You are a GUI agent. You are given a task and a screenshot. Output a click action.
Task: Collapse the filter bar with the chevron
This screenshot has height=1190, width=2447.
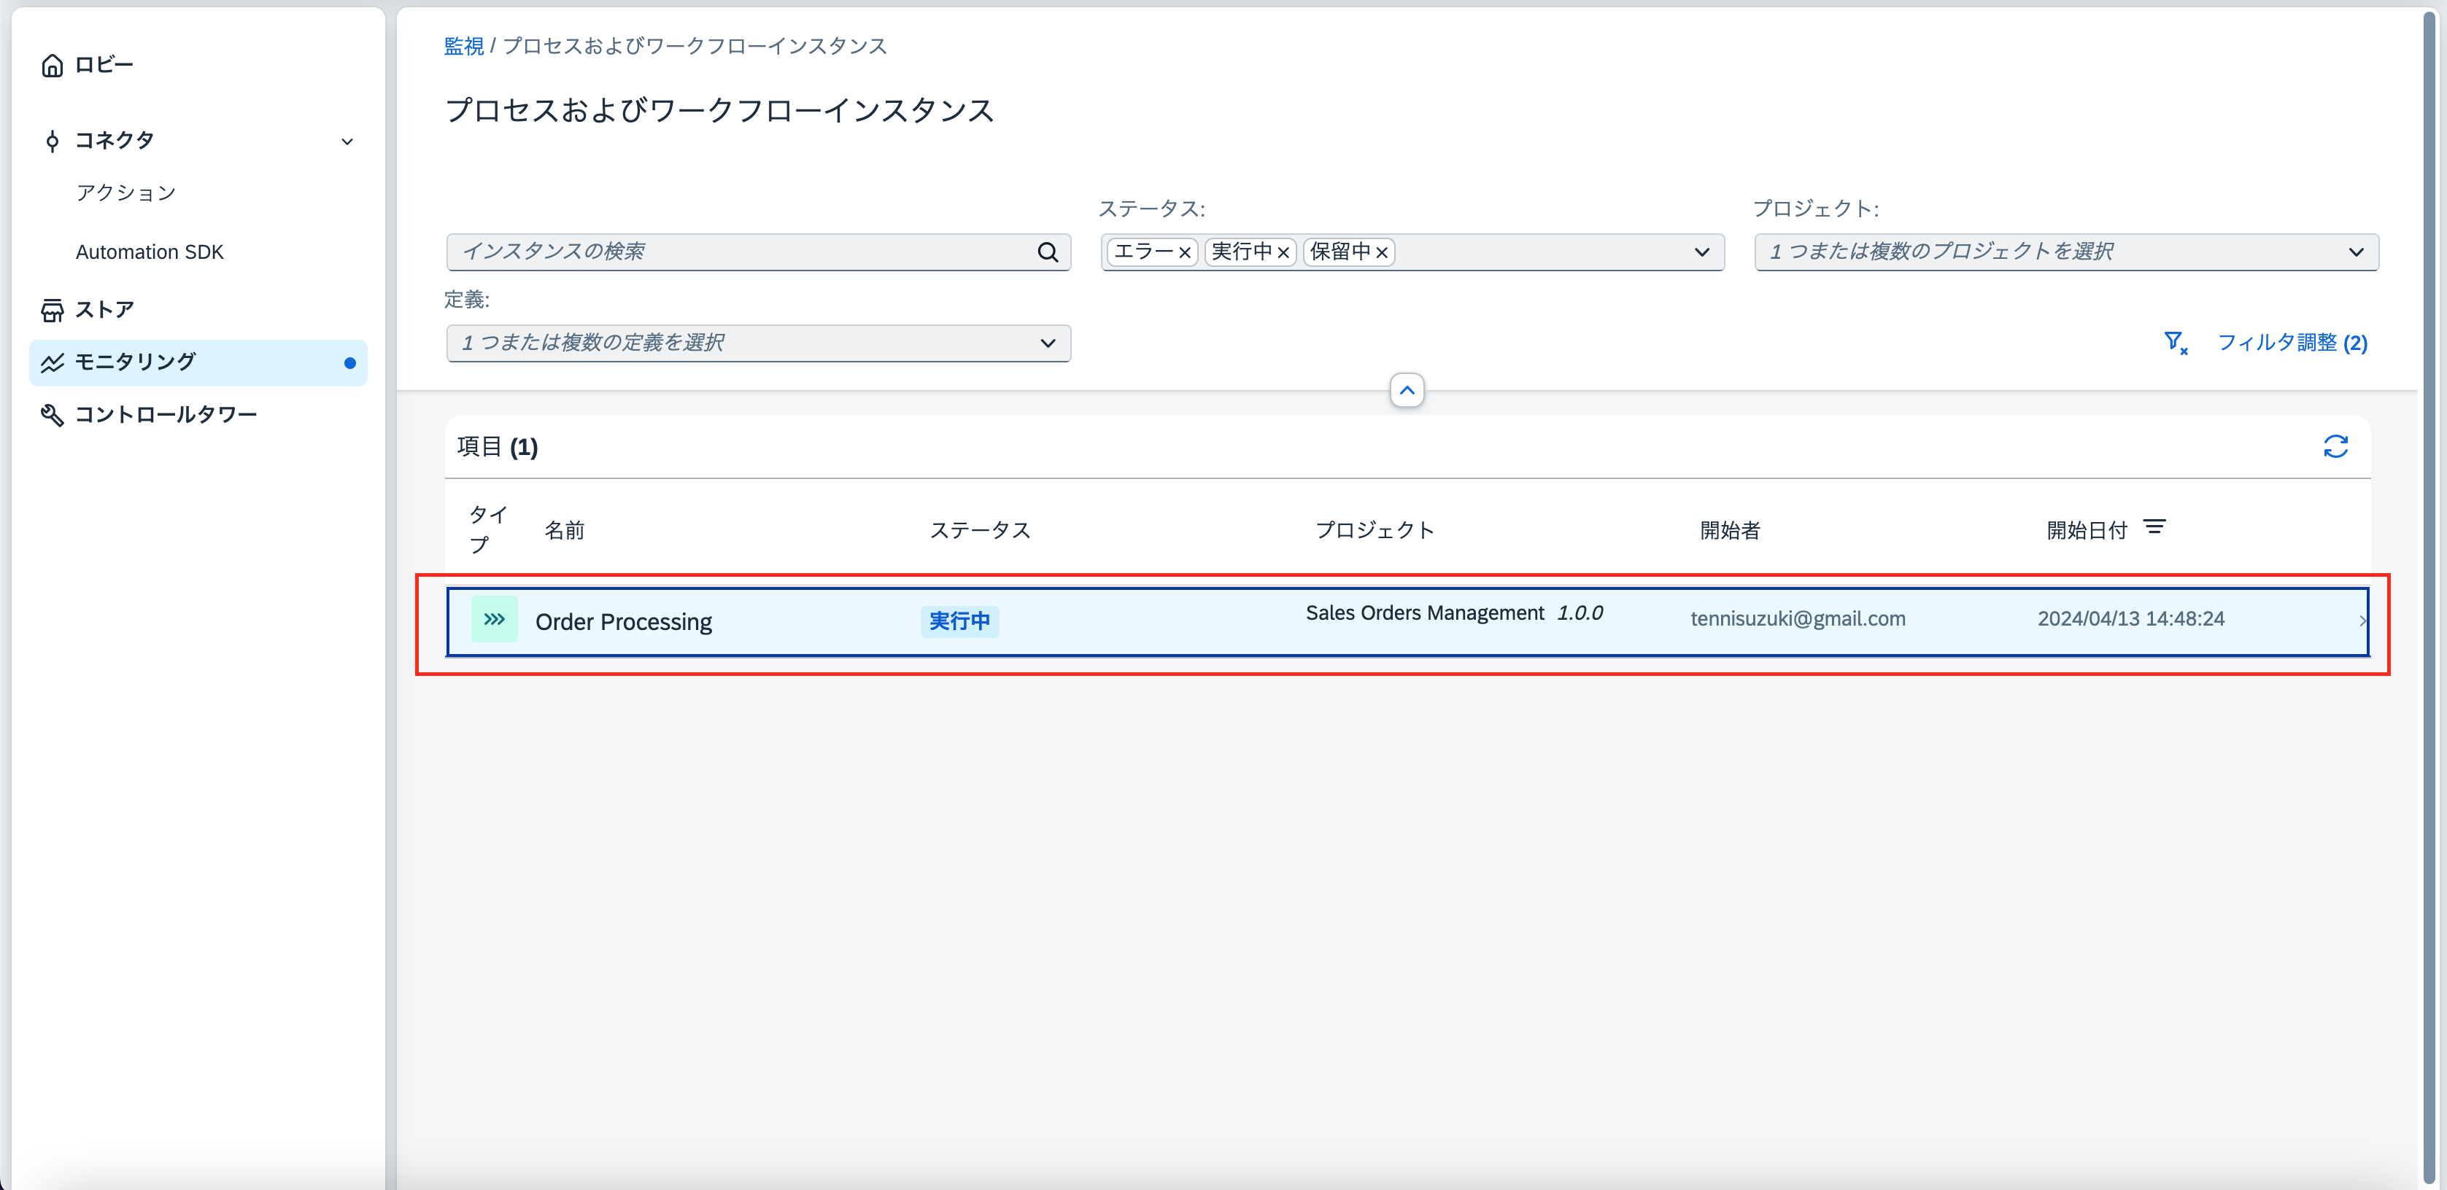(x=1407, y=389)
